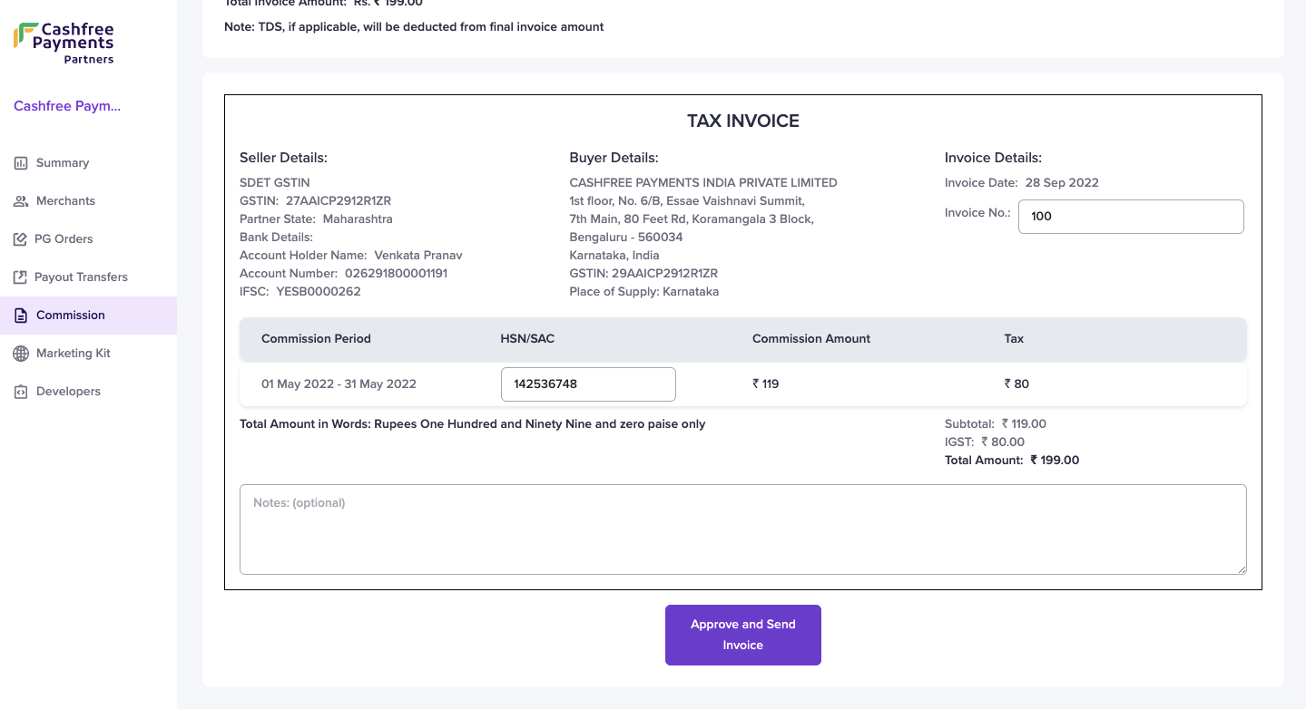The height and width of the screenshot is (709, 1306).
Task: Click CASHFREE PAYMENTS INDIA PRIVATE LIMITED
Action: tap(703, 183)
